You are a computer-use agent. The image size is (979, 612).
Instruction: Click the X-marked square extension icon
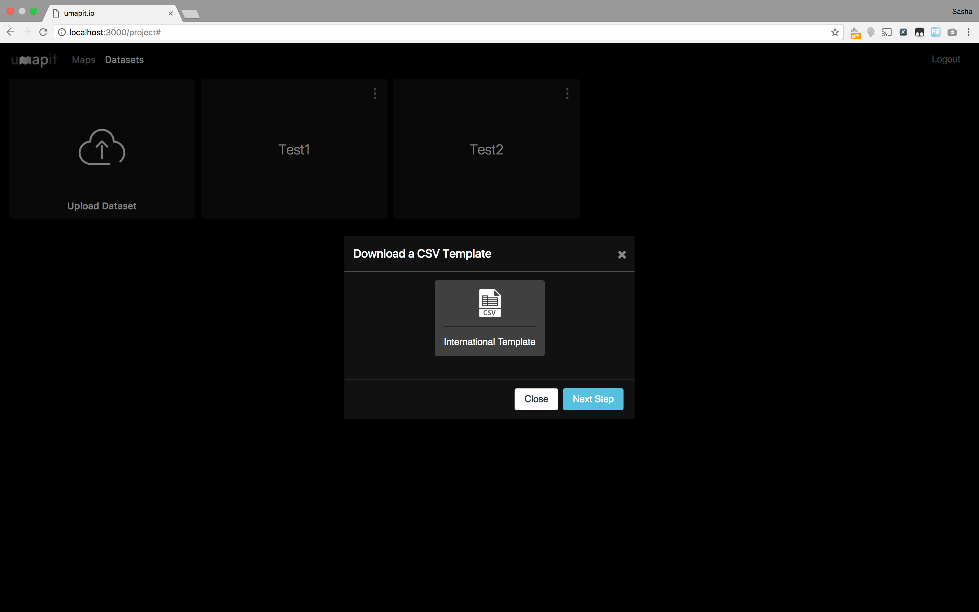903,32
